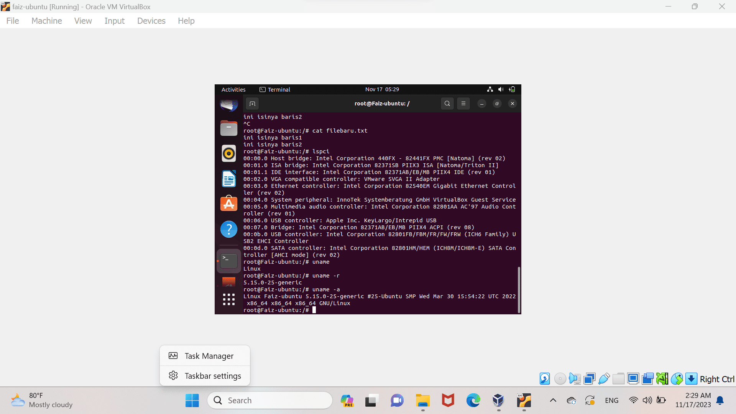Open File Explorer from the taskbar
Viewport: 736px width, 414px height.
tap(423, 401)
